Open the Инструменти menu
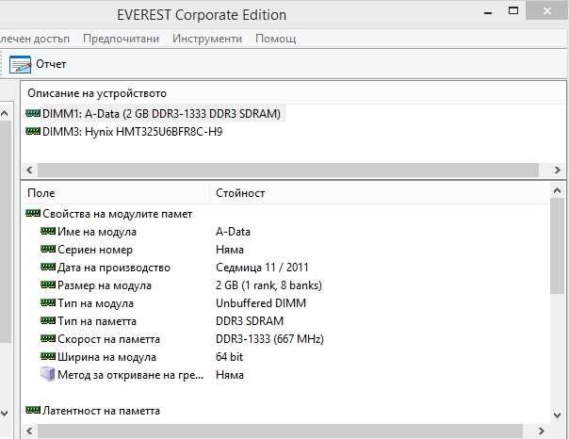 (207, 39)
